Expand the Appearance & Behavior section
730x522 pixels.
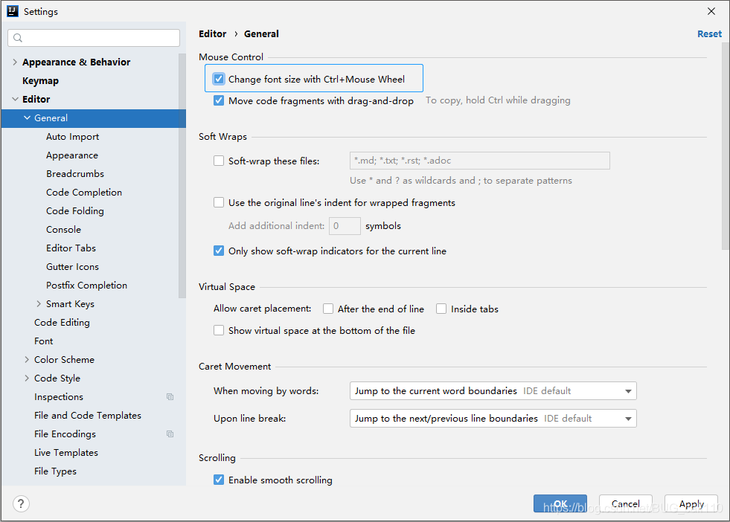point(15,62)
